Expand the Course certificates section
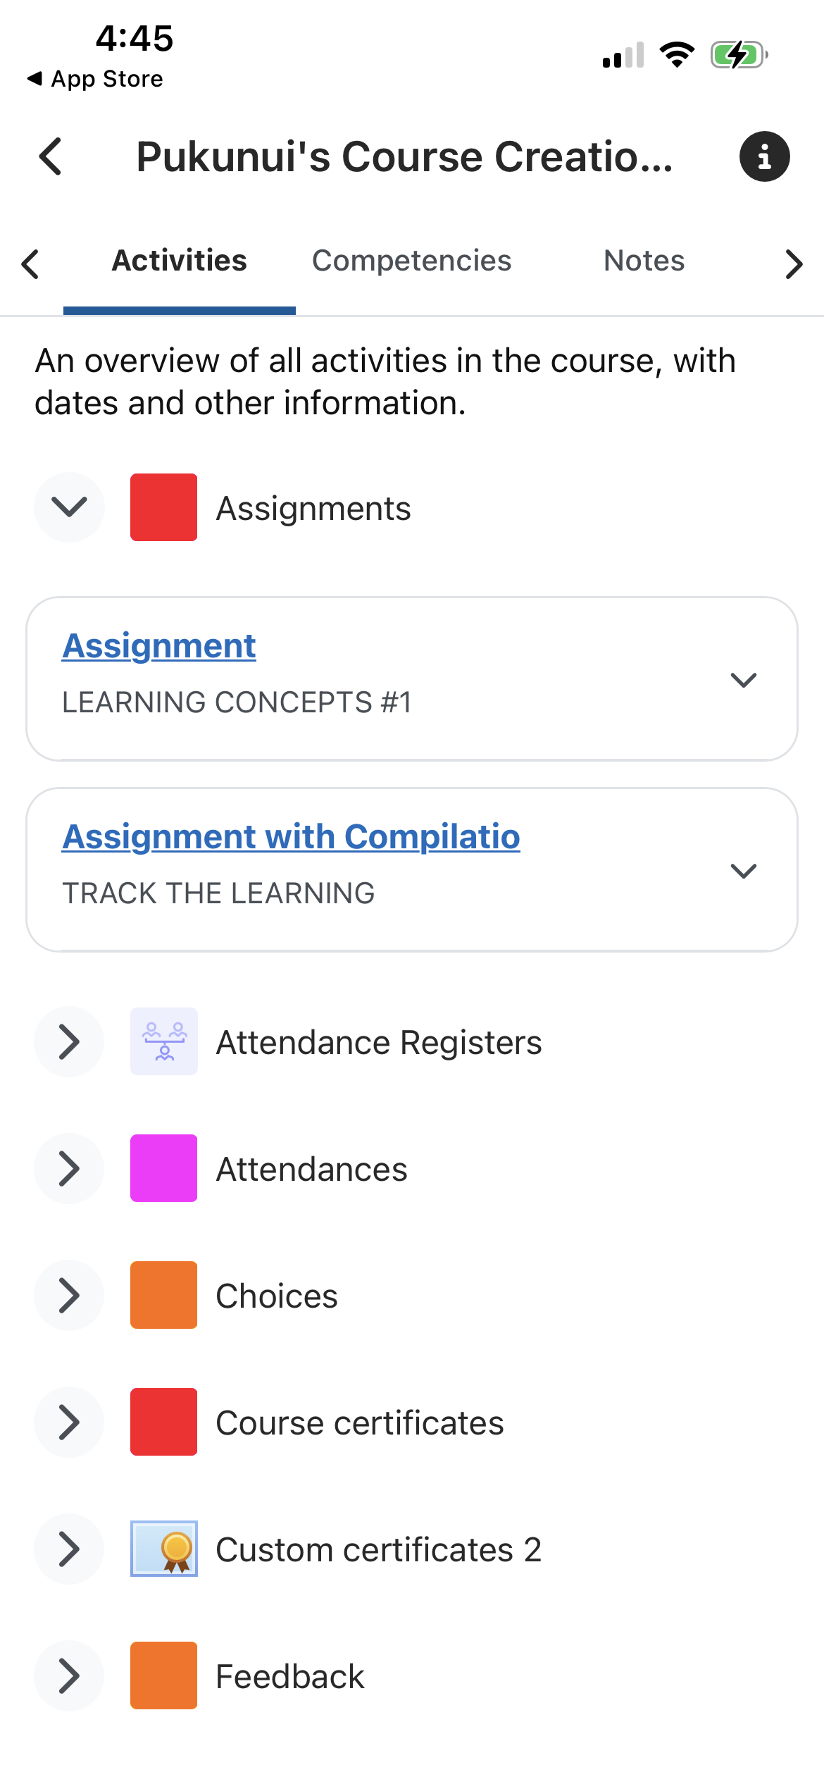 tap(69, 1422)
